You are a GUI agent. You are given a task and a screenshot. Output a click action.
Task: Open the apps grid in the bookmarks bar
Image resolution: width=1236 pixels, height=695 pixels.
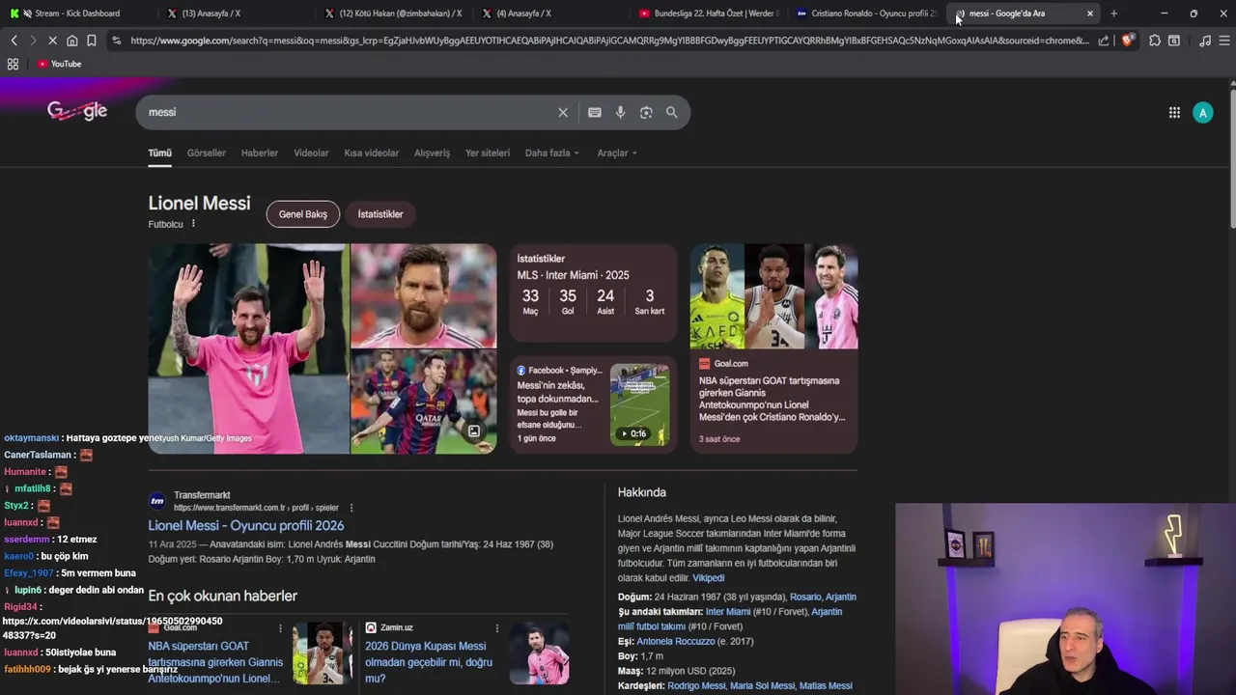pos(13,64)
